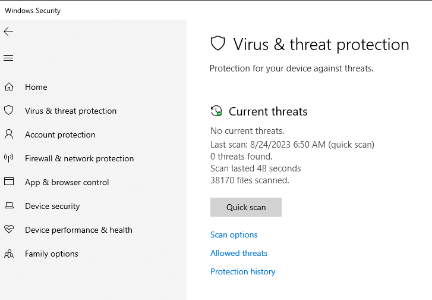432x300 pixels.
Task: Click the Family options people icon
Action: 9,254
